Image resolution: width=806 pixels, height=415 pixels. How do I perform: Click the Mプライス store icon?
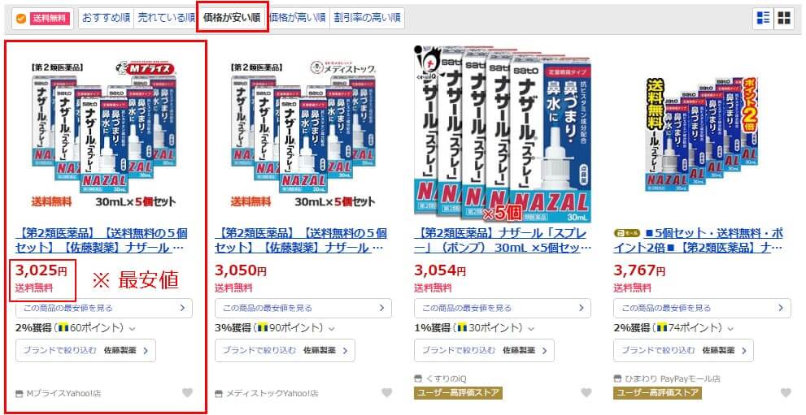[20, 394]
